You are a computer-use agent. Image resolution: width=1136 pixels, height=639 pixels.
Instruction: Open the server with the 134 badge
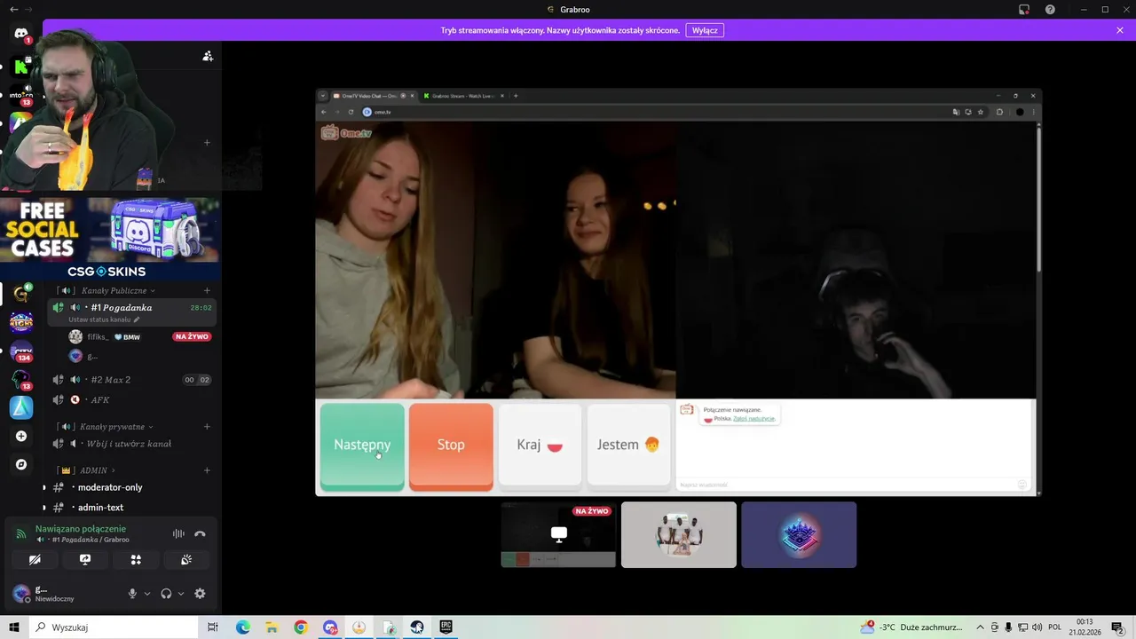click(21, 351)
